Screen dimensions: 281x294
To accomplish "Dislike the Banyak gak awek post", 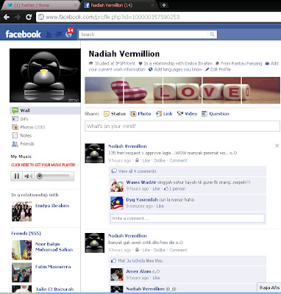I will tap(160, 250).
